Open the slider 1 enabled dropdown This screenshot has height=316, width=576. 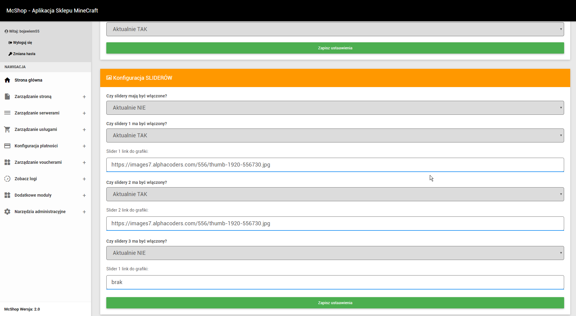[x=335, y=135]
